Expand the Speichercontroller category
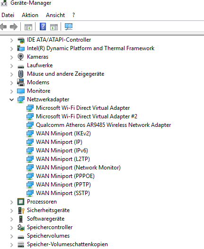 pyautogui.click(x=11, y=228)
